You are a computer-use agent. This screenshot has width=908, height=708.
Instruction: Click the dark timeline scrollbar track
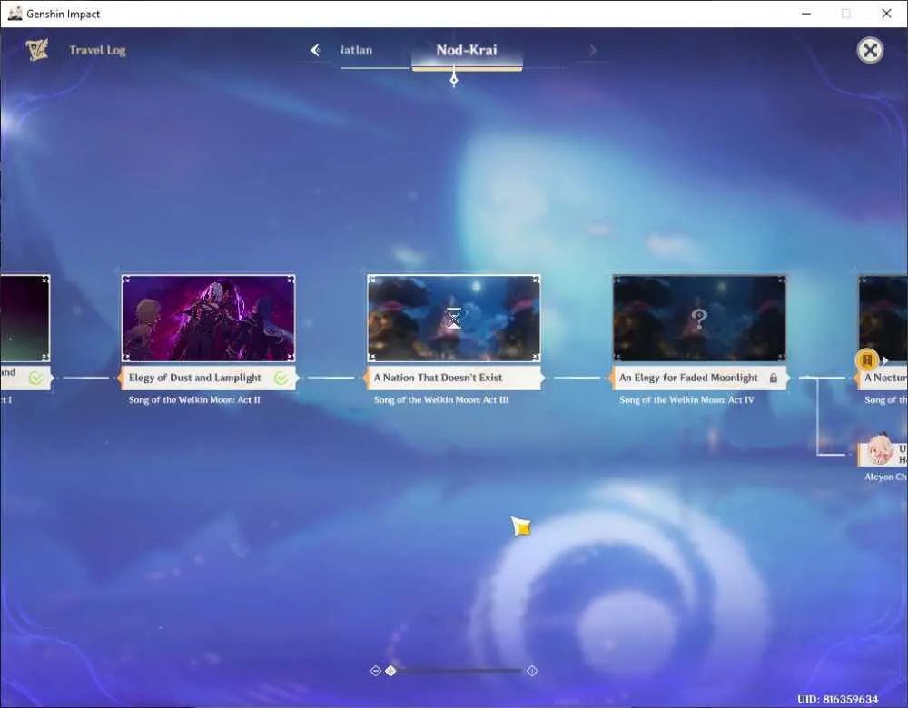point(459,671)
